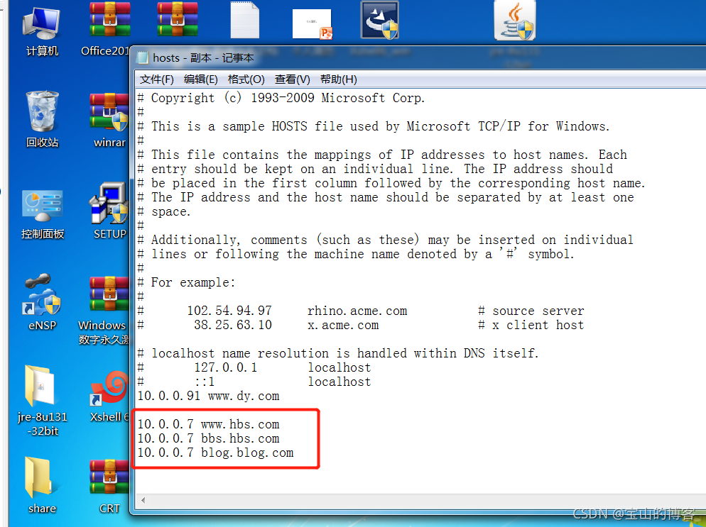Select the unlabeled WinRAR archive icon beside Office201
The height and width of the screenshot is (527, 706).
click(178, 20)
